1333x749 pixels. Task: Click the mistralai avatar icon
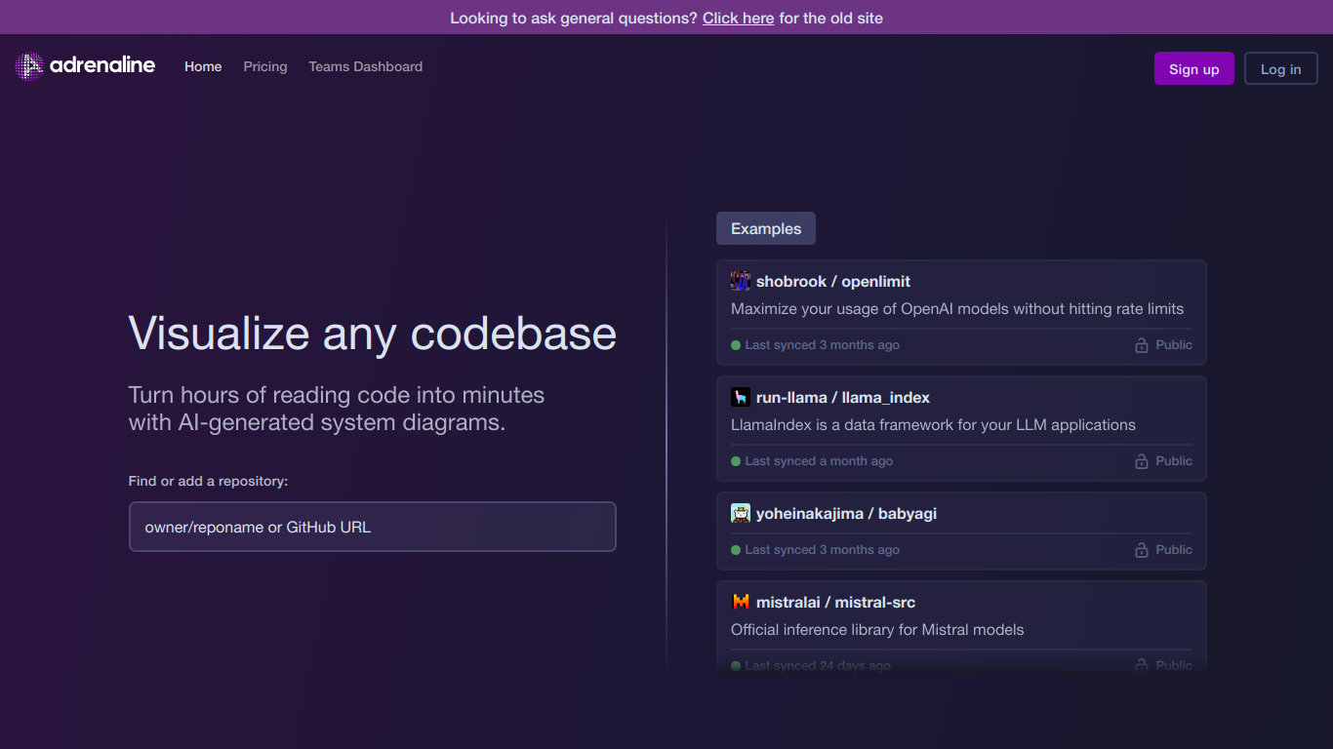pos(741,602)
